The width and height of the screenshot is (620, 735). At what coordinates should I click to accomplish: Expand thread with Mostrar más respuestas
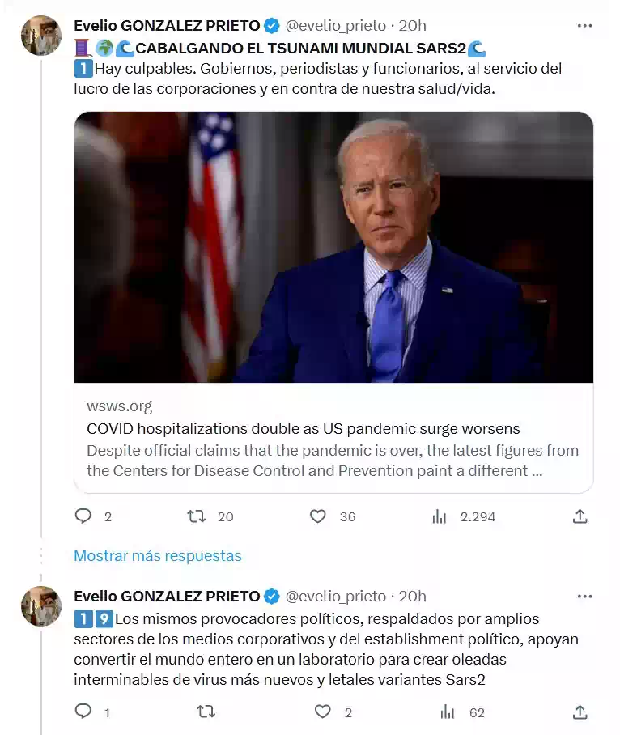[158, 556]
